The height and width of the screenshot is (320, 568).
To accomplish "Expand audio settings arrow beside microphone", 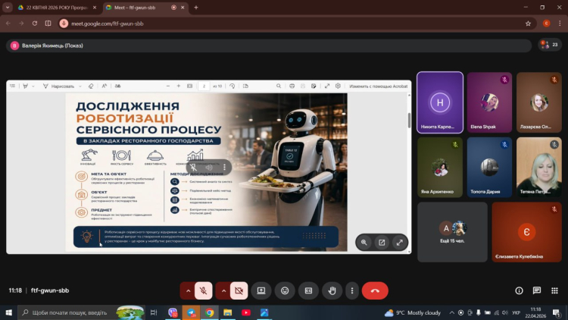I will point(187,290).
